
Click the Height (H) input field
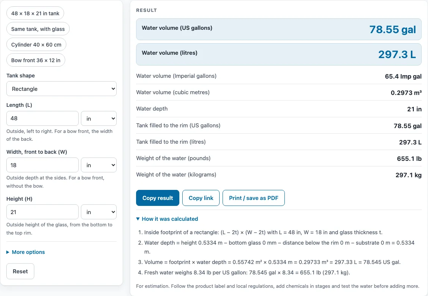(43, 212)
